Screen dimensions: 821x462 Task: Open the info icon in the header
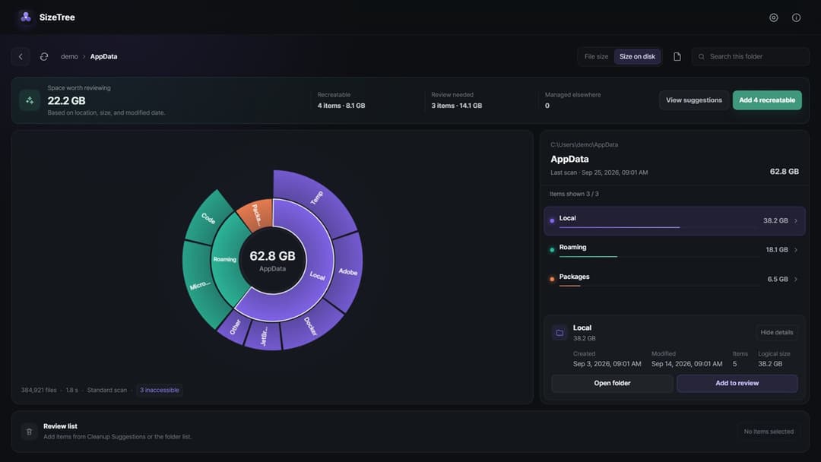796,17
